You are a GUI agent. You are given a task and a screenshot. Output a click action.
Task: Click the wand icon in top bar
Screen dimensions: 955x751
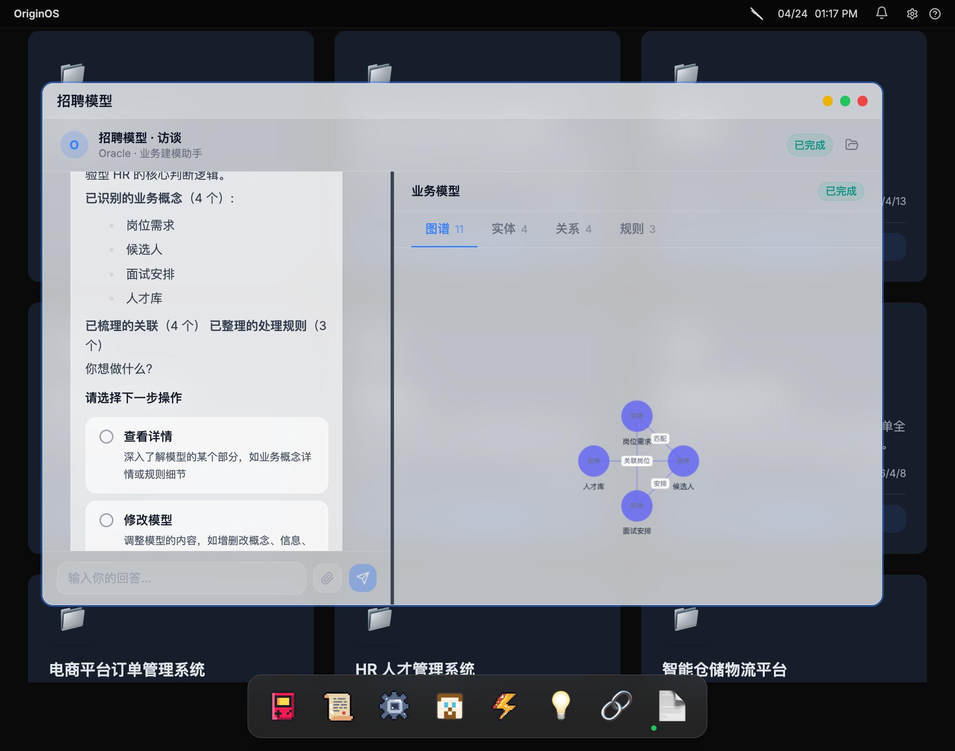(x=757, y=14)
